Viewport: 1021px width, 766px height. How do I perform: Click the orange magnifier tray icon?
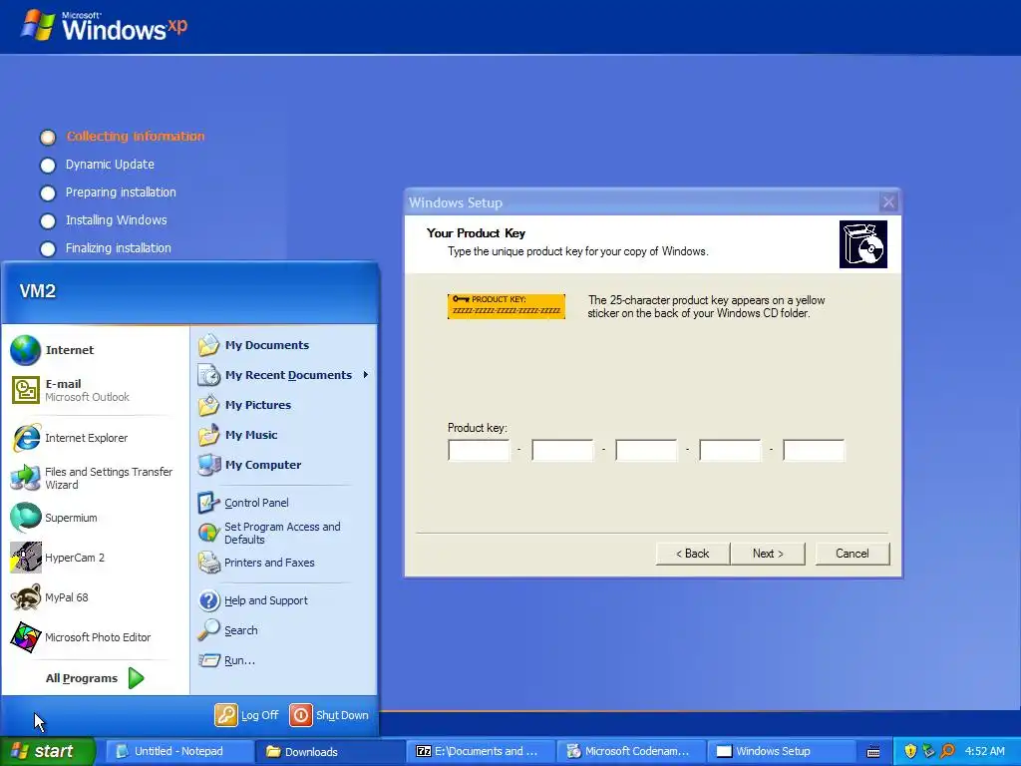(x=948, y=751)
